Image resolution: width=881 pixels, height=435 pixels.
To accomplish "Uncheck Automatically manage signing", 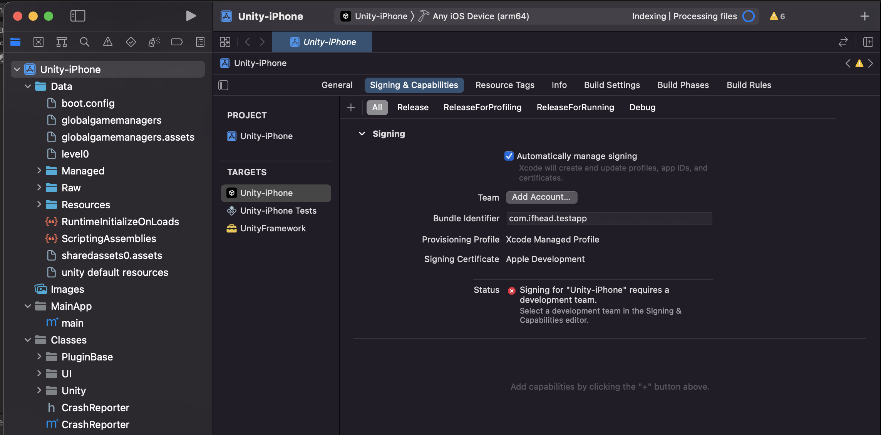I will point(509,156).
